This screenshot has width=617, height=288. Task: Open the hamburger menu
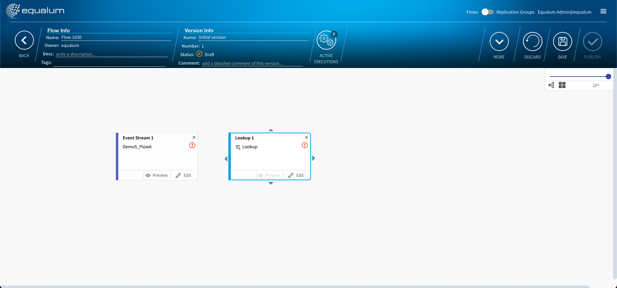[x=603, y=11]
